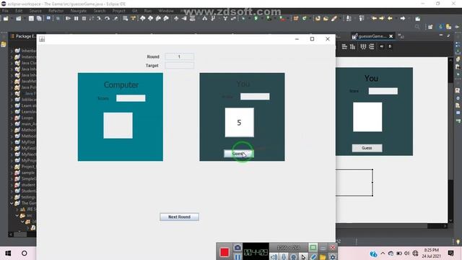
Task: Click the Open Type toolbar icon
Action: tap(318, 19)
